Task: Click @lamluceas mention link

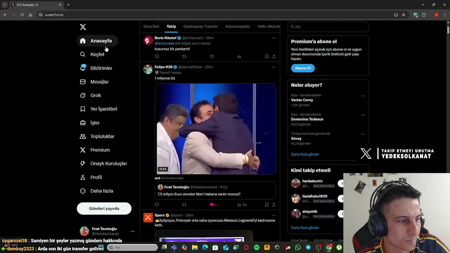Action: tap(164, 44)
